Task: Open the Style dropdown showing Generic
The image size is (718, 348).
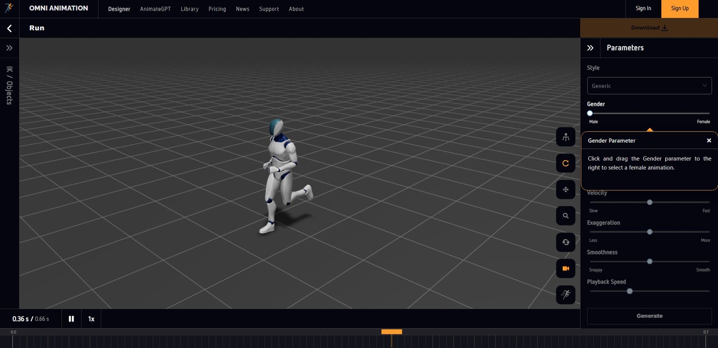Action: pyautogui.click(x=649, y=86)
